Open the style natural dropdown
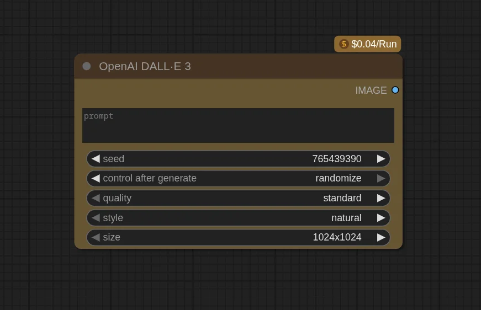This screenshot has height=310, width=481. coord(346,218)
